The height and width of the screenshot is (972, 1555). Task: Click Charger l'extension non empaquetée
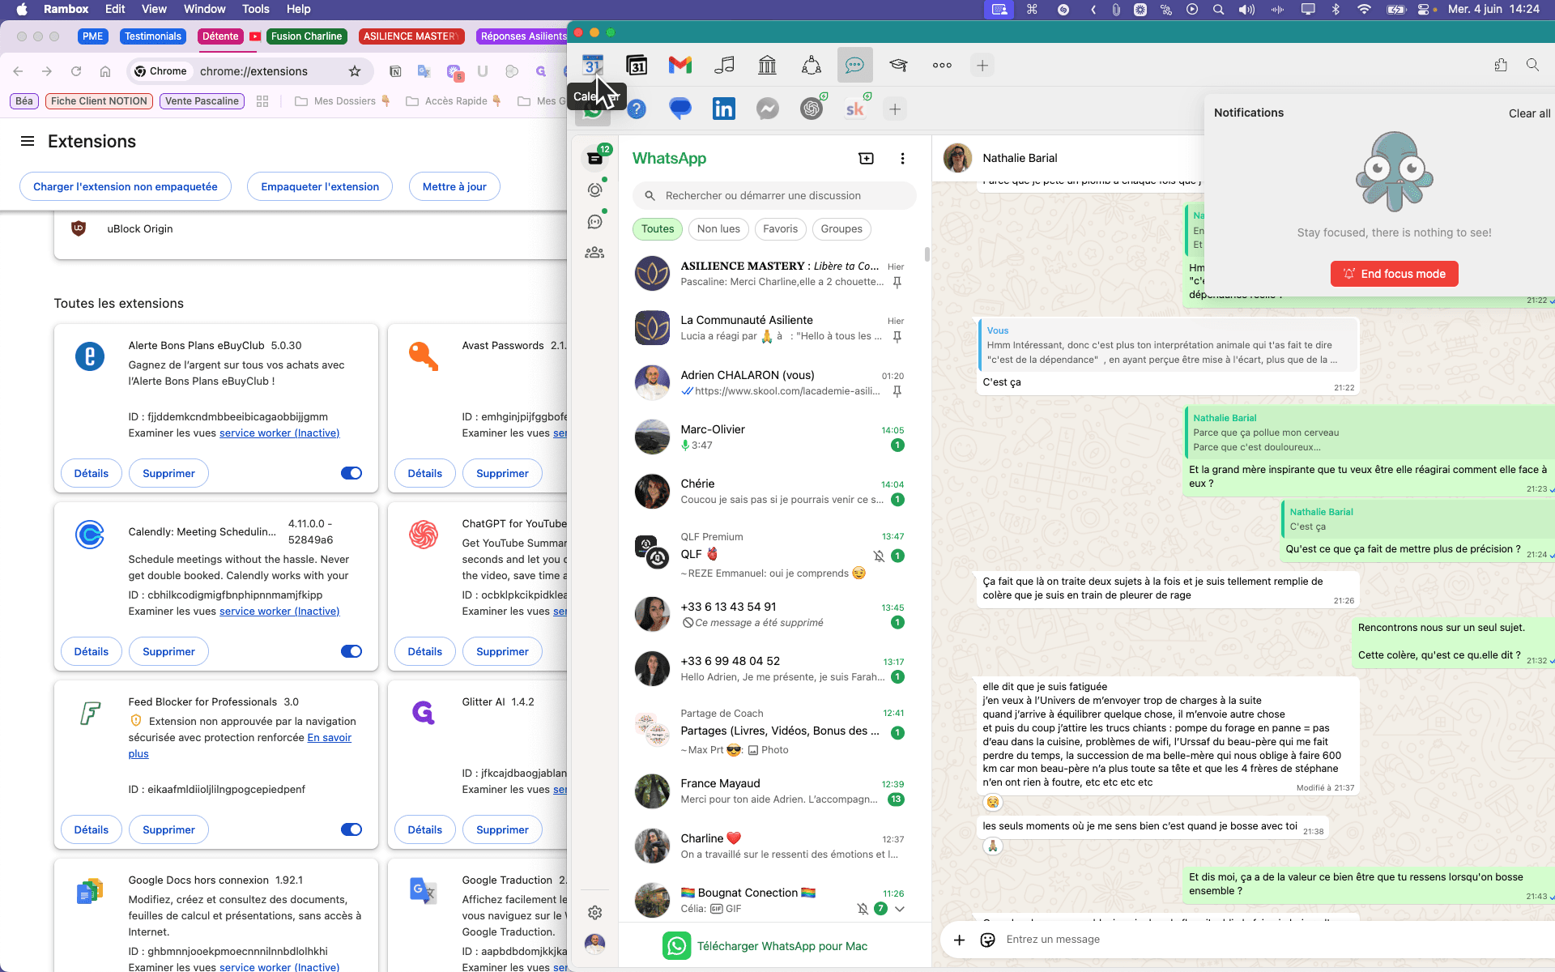tap(126, 186)
